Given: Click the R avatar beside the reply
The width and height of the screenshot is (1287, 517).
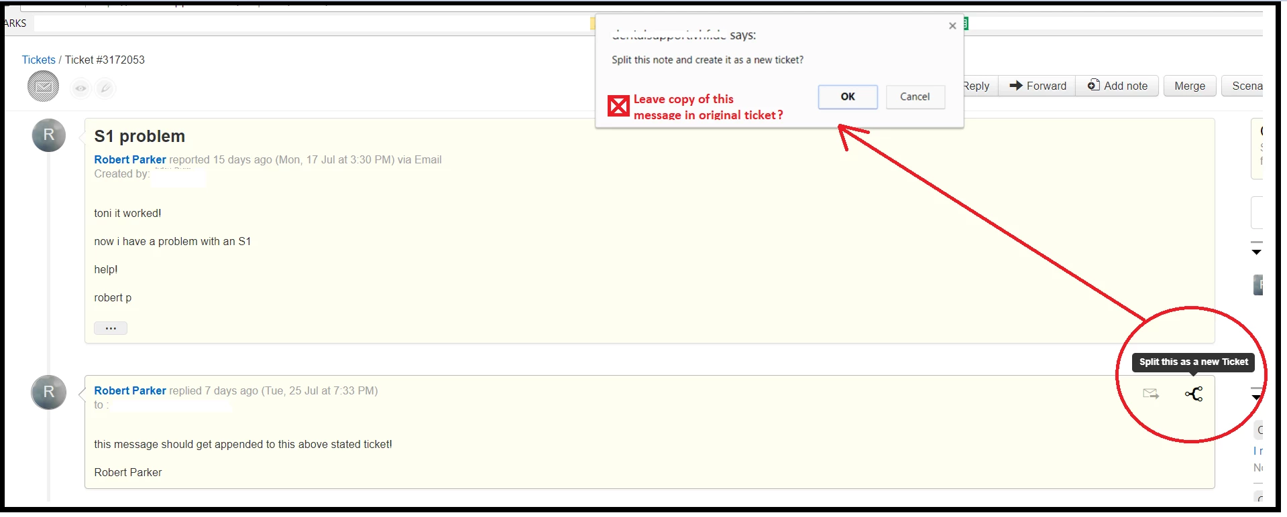Looking at the screenshot, I should click(49, 392).
